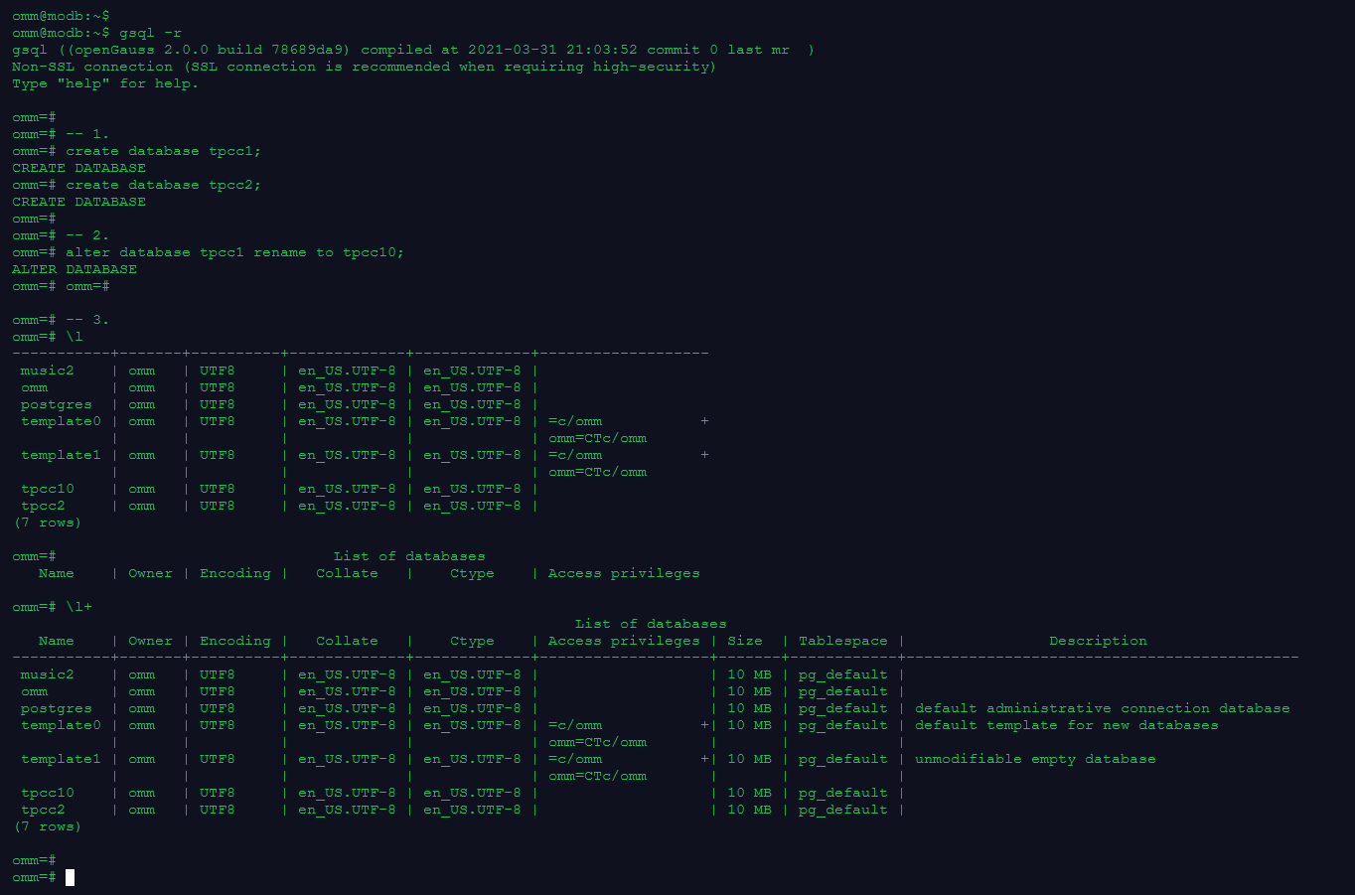Select the openGauss 2.0.0 build version line
Screen dimensions: 1355x895
tap(413, 50)
